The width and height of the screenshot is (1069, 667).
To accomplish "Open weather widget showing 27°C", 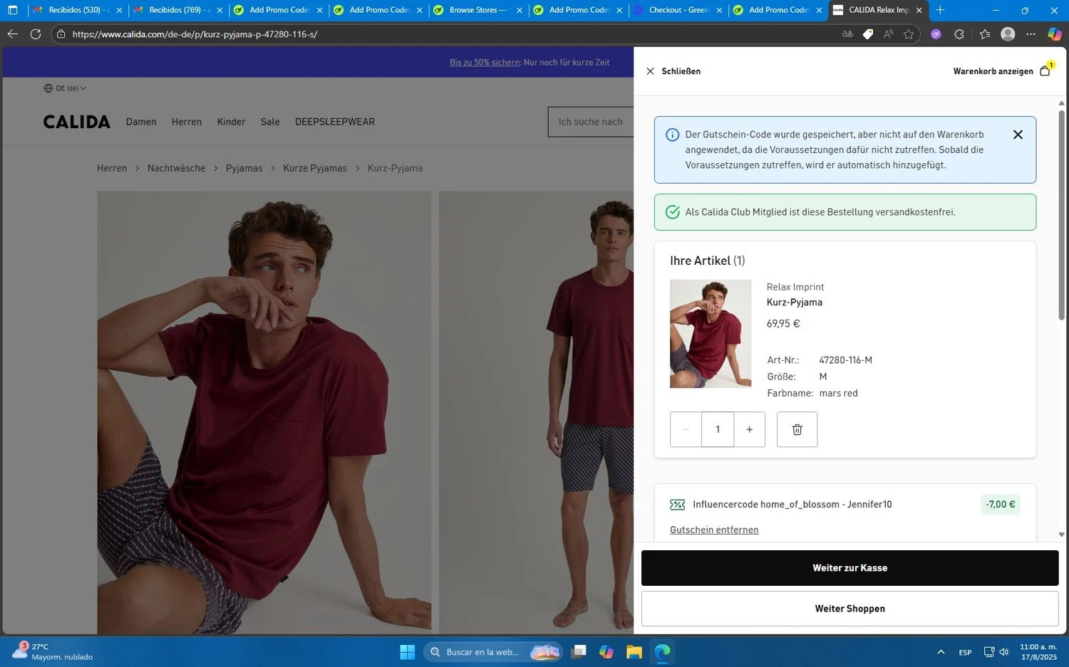I will point(53,651).
